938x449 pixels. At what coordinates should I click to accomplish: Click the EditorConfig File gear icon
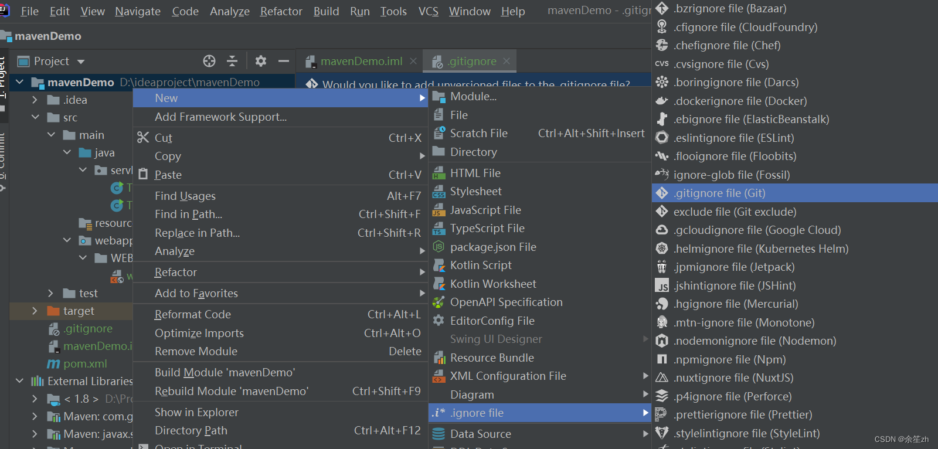click(x=439, y=321)
